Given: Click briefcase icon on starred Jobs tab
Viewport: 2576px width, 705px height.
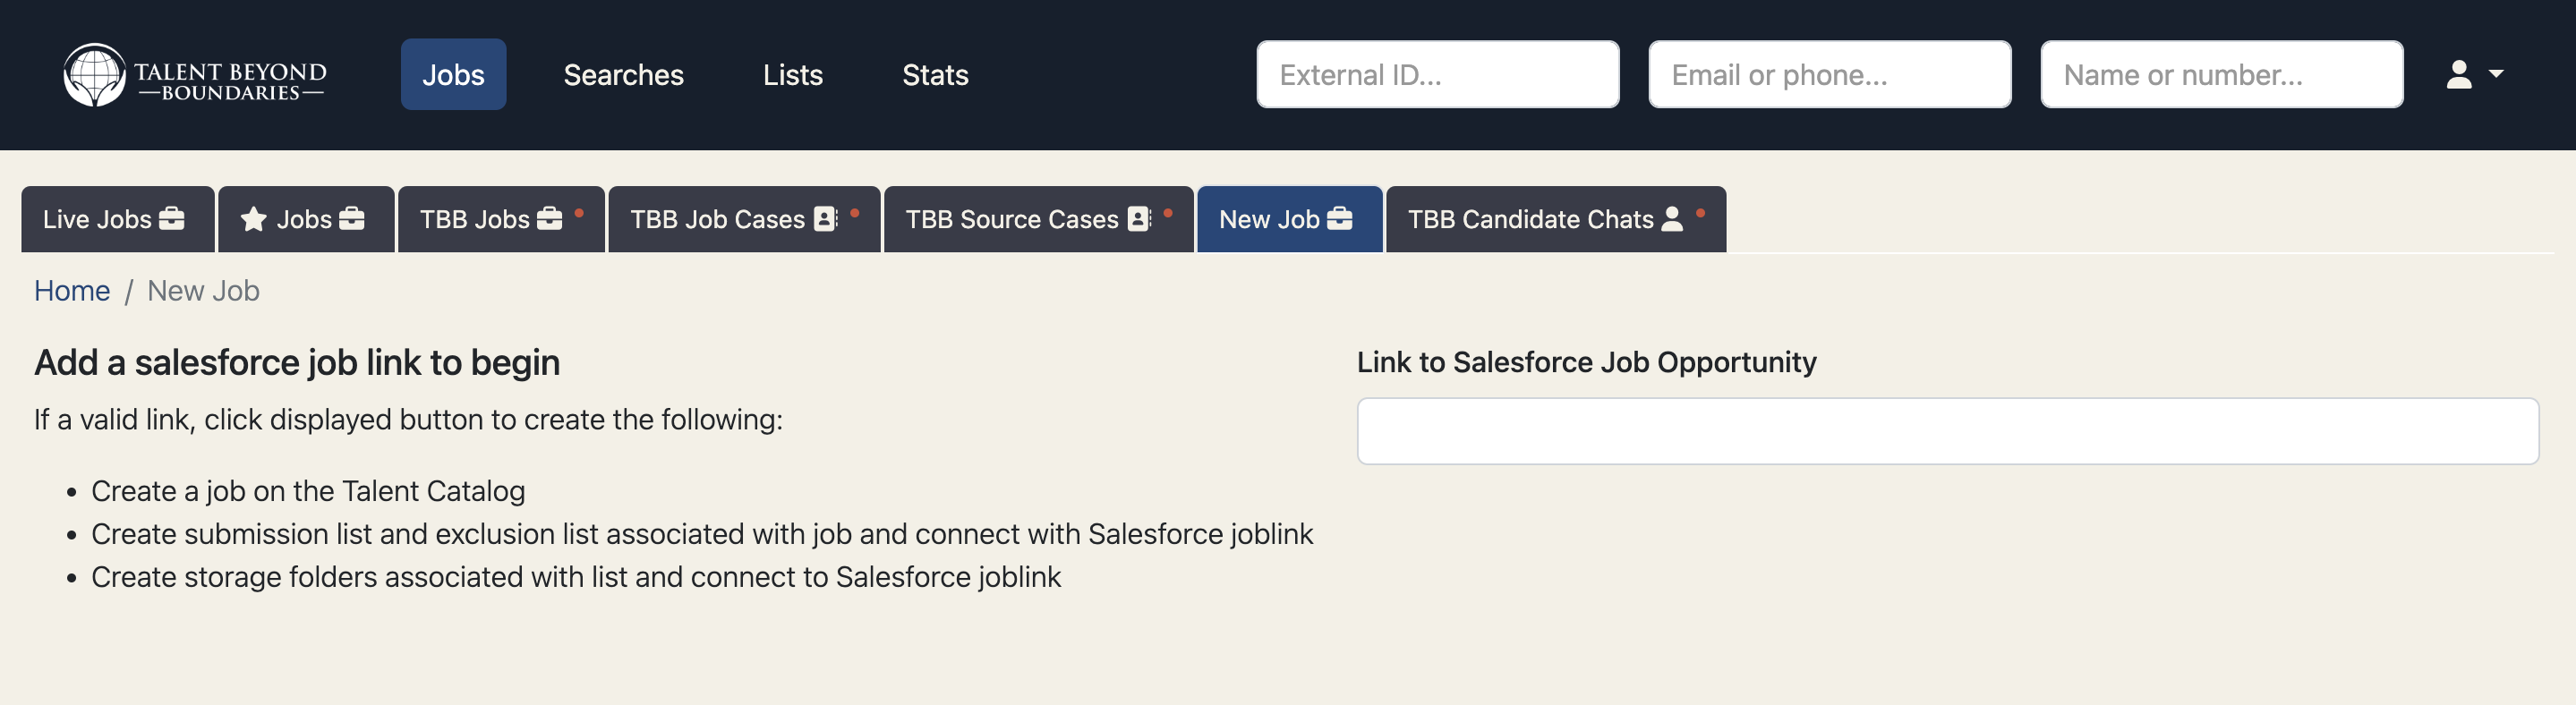Looking at the screenshot, I should 352,218.
